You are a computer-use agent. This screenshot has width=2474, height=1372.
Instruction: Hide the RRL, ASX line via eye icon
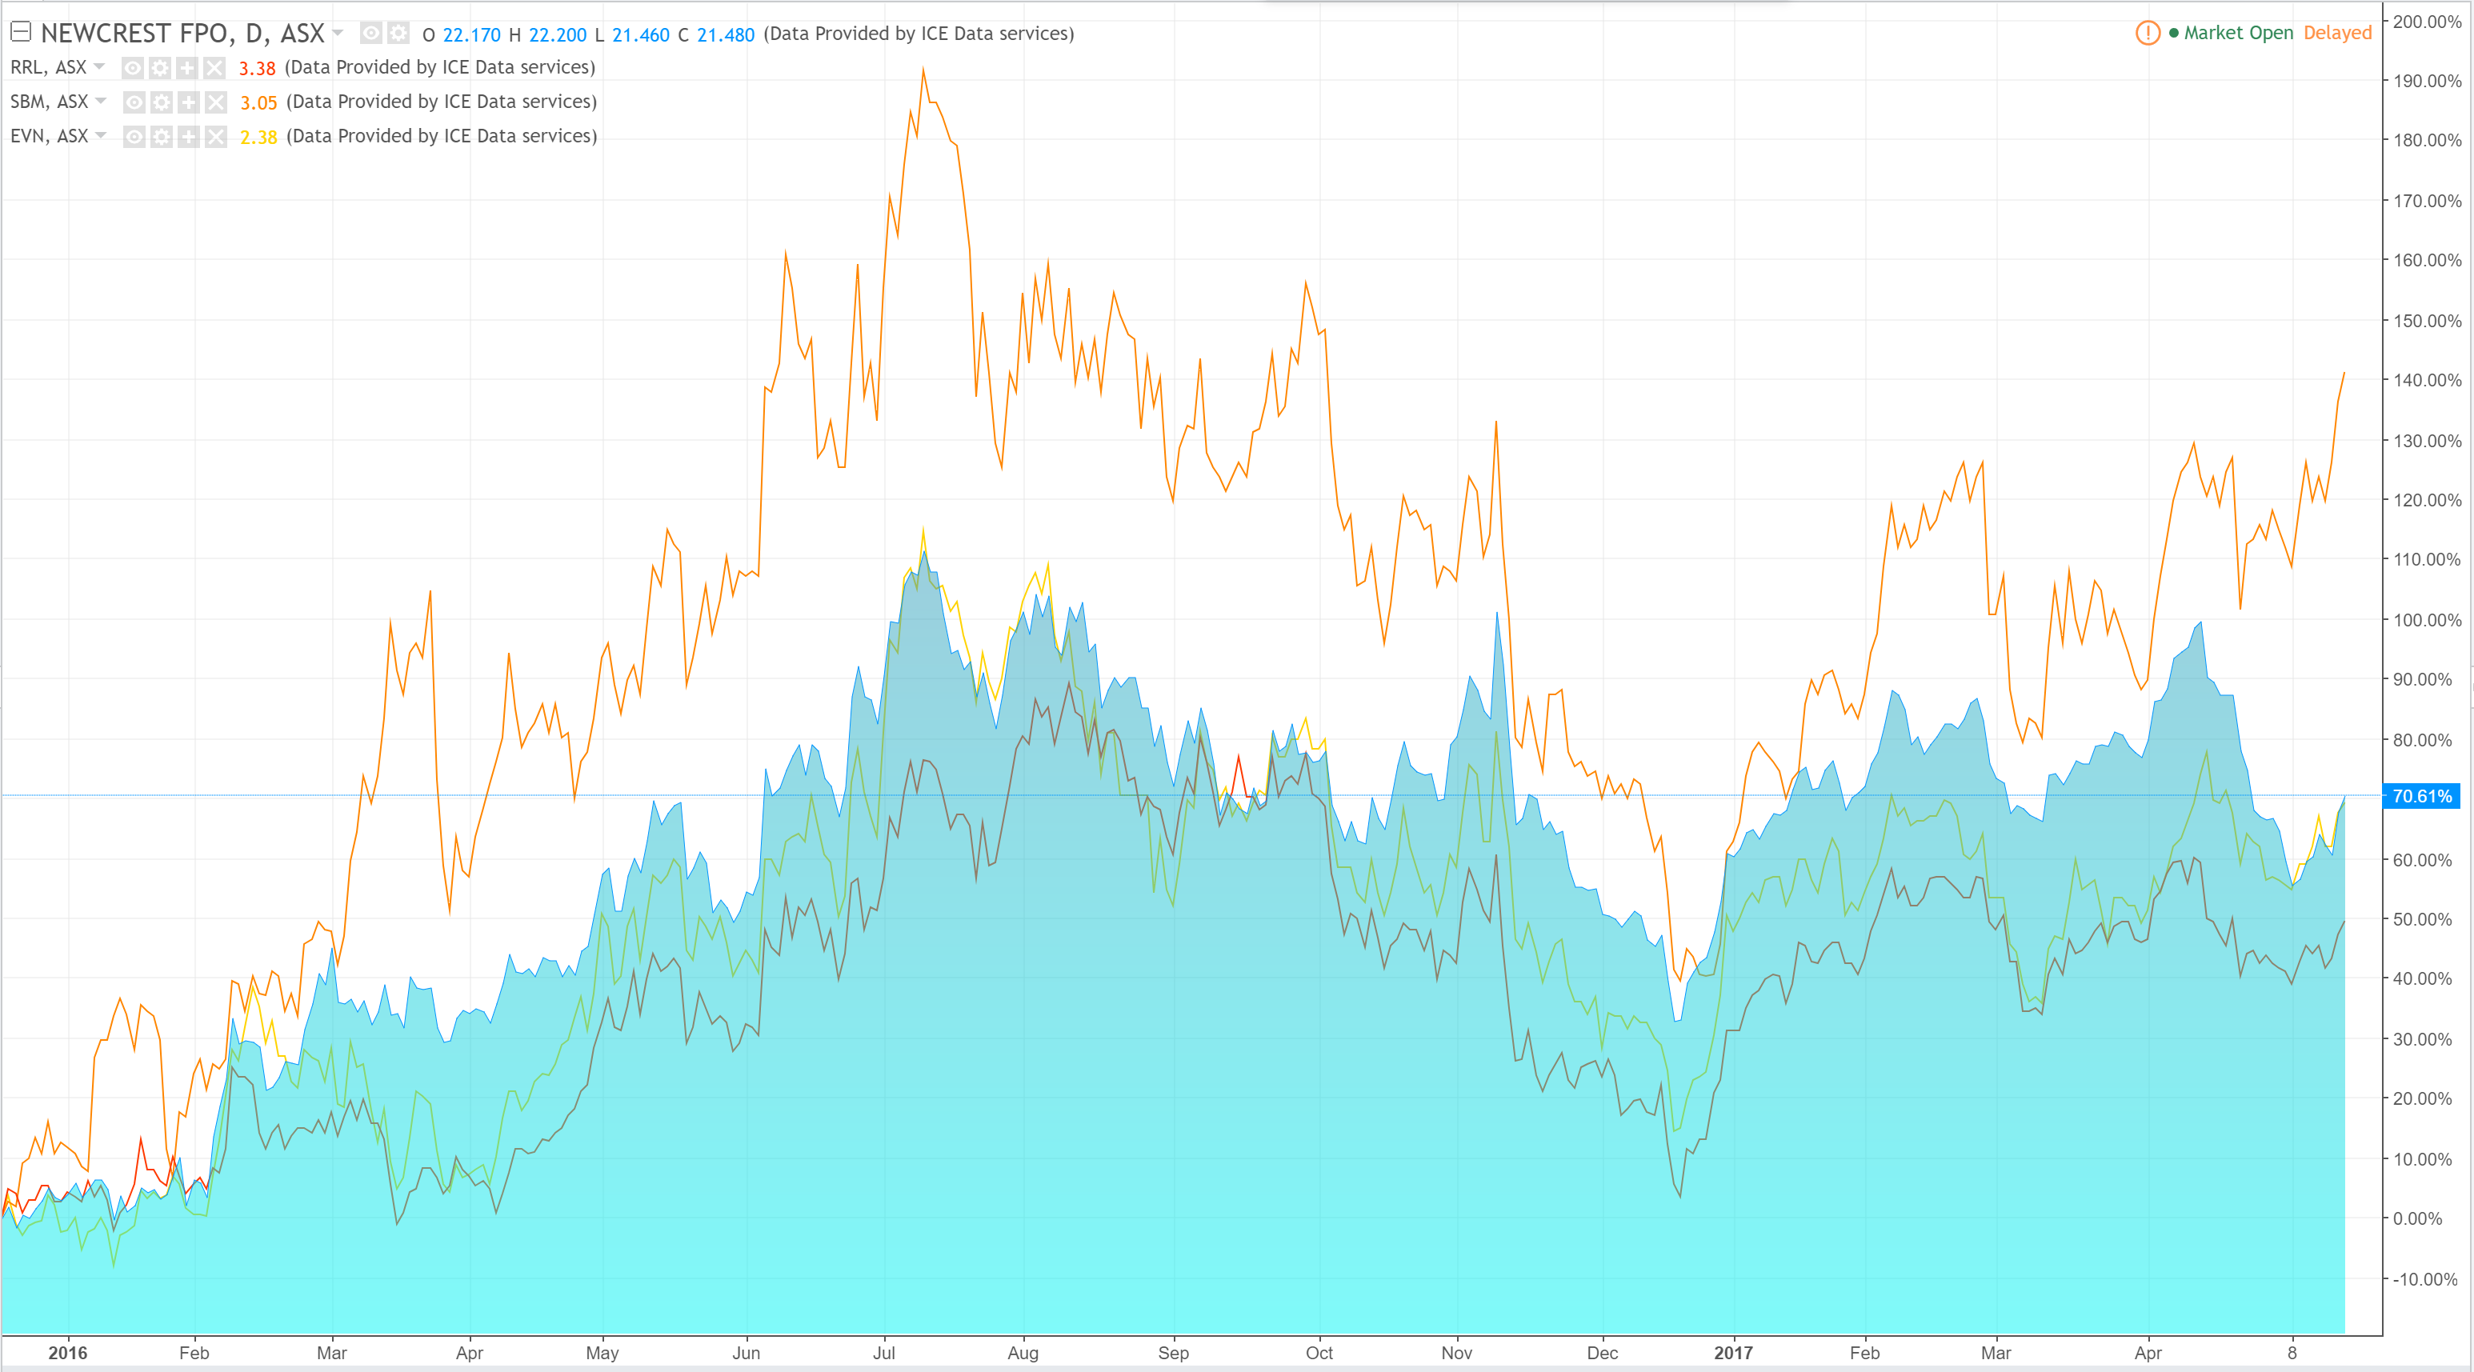coord(133,67)
